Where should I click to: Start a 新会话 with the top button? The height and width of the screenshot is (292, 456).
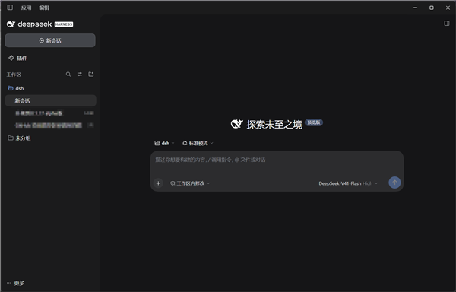pyautogui.click(x=50, y=40)
